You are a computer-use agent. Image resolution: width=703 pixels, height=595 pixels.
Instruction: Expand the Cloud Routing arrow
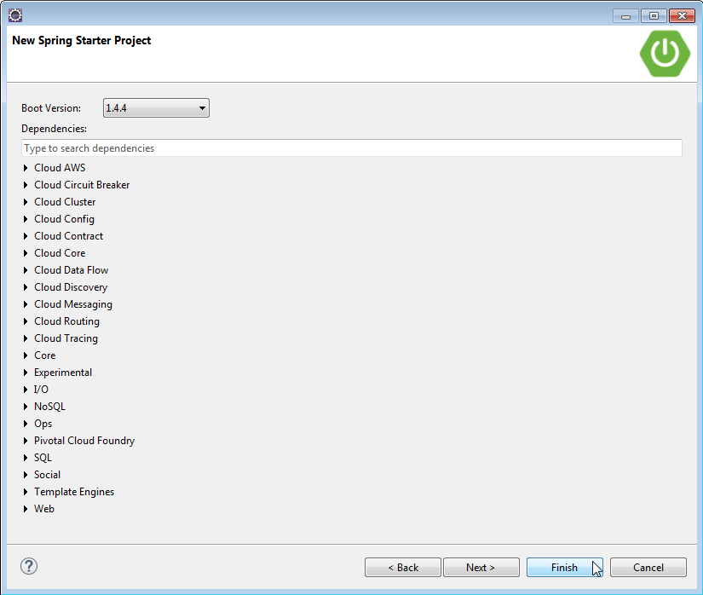click(26, 321)
